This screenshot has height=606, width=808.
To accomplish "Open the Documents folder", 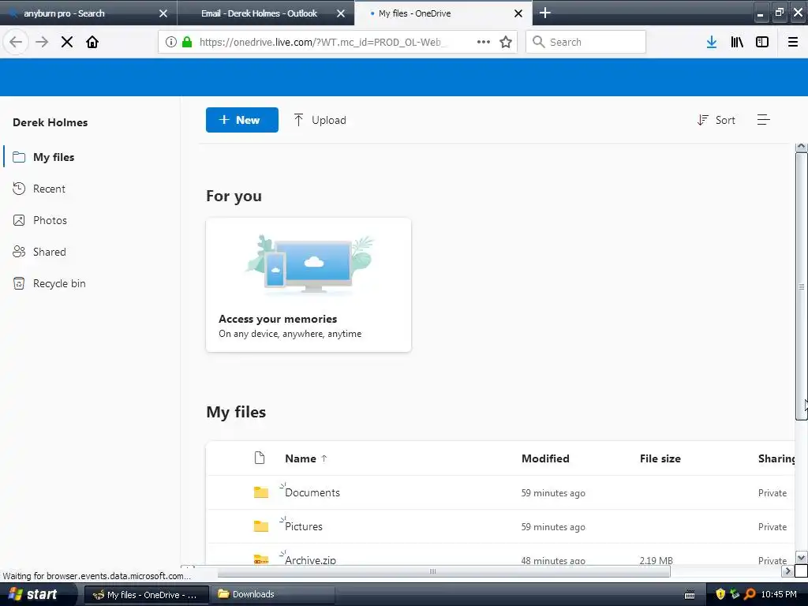I will [x=312, y=492].
